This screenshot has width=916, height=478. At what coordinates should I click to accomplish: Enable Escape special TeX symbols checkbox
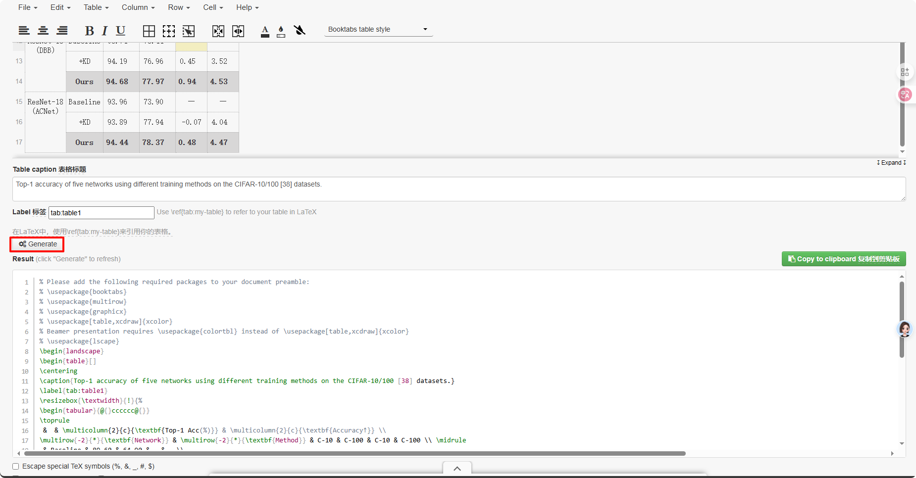coord(16,466)
